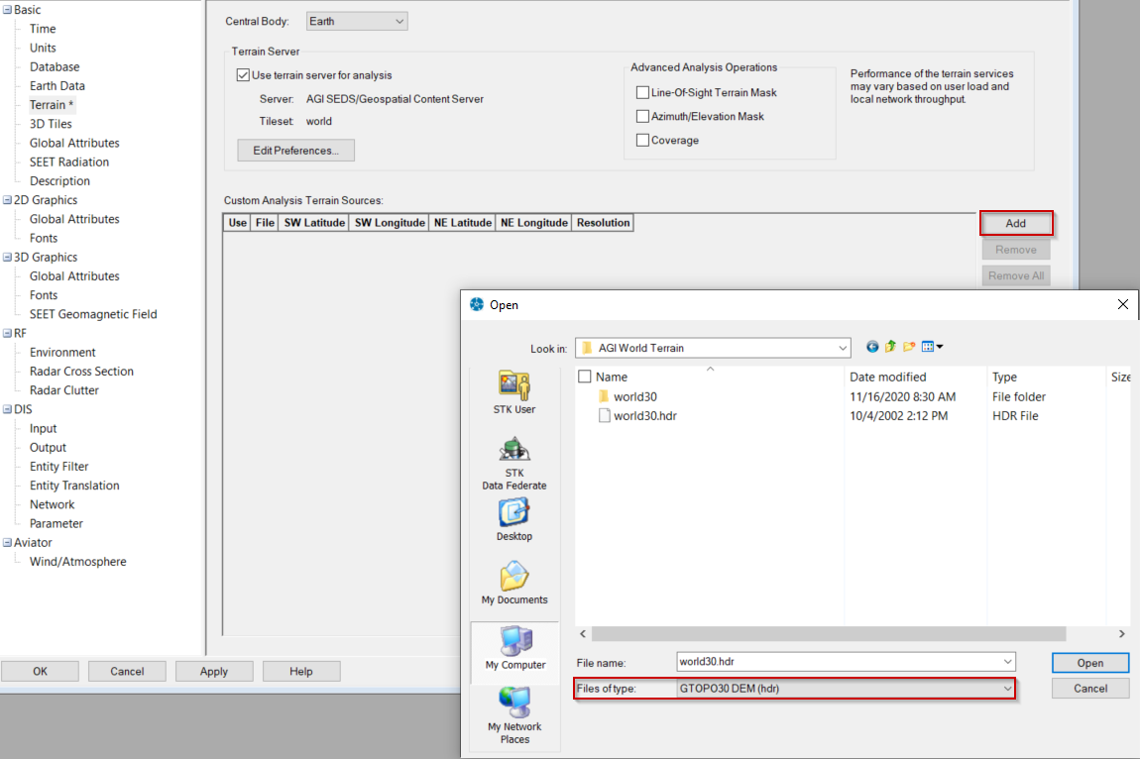Open My Network Places shortcut
The height and width of the screenshot is (759, 1140).
pyautogui.click(x=514, y=715)
